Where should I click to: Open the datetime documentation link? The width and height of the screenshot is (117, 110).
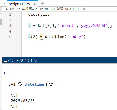click(34, 84)
